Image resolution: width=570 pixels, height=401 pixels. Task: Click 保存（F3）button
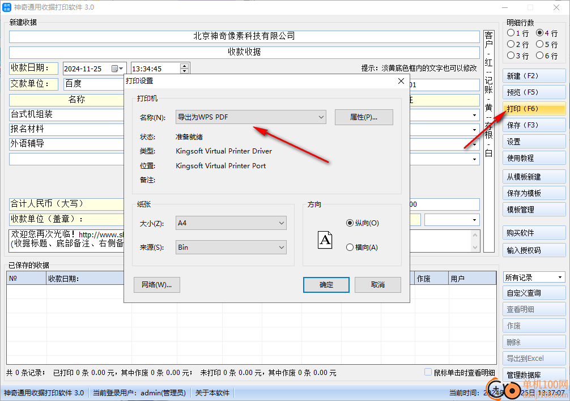[x=534, y=125]
